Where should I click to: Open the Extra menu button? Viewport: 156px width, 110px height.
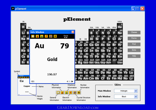134,50
